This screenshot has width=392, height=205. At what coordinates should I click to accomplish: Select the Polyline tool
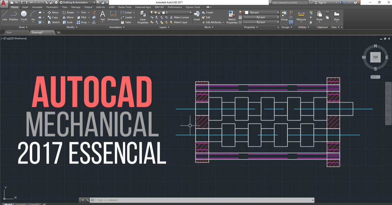coord(14,15)
